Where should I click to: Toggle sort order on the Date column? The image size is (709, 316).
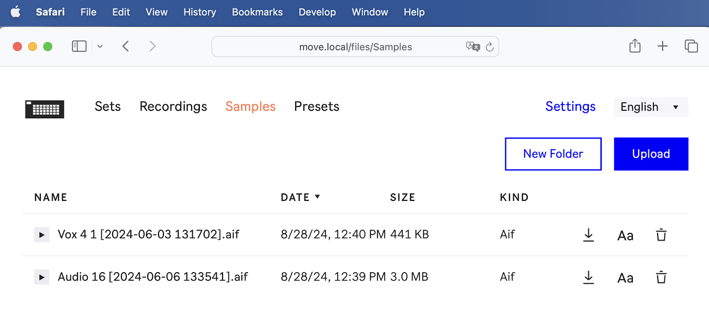coord(300,197)
